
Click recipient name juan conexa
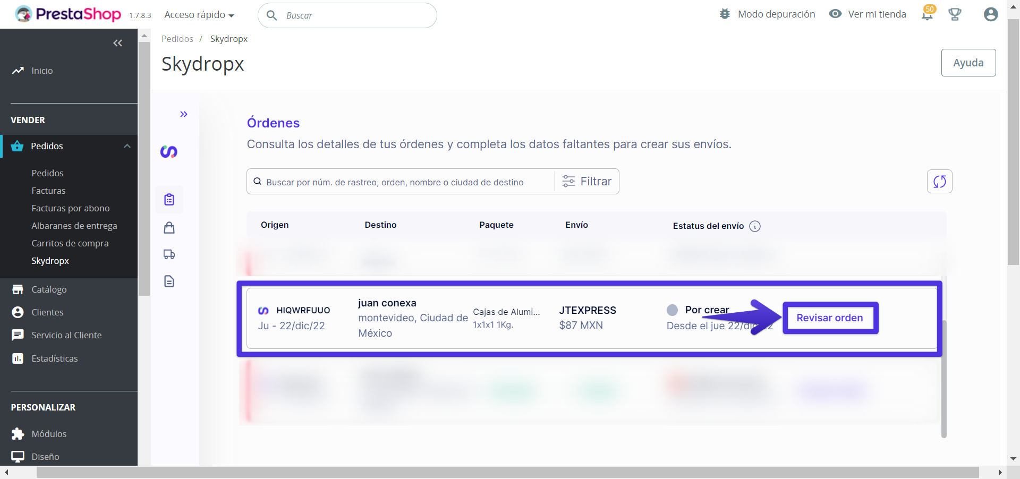coord(387,303)
